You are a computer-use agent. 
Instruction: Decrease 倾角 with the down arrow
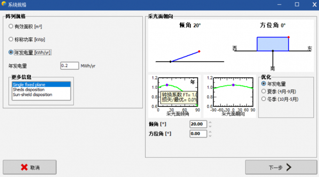tap(210, 126)
